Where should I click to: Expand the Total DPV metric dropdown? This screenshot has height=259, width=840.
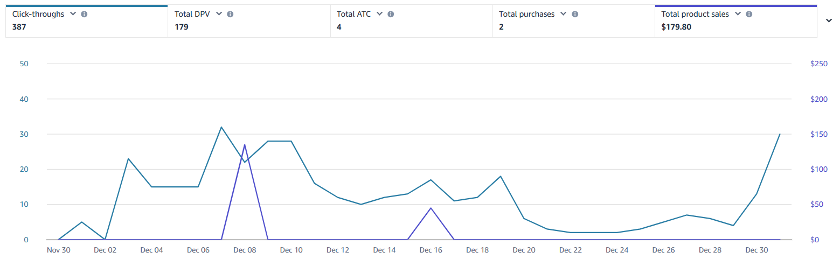pos(219,14)
